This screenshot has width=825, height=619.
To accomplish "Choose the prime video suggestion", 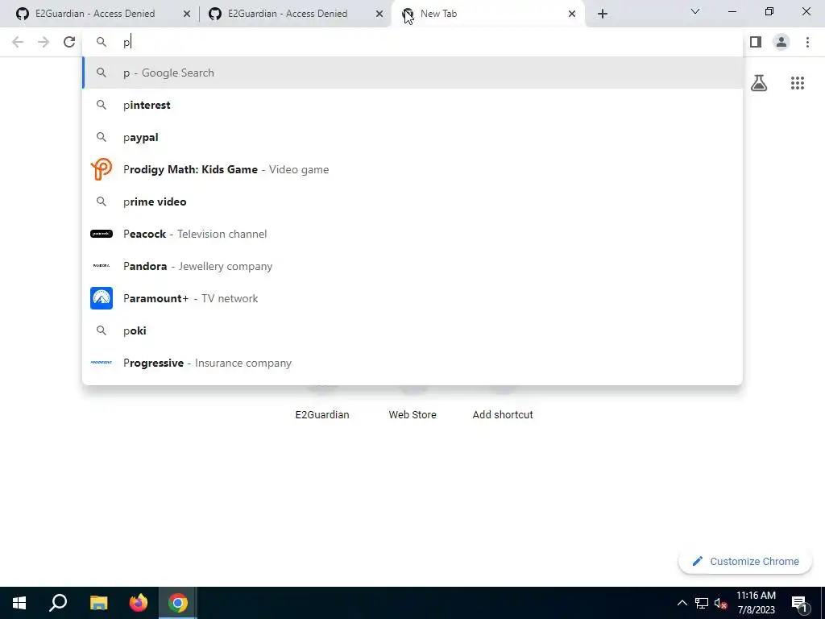I will (412, 201).
